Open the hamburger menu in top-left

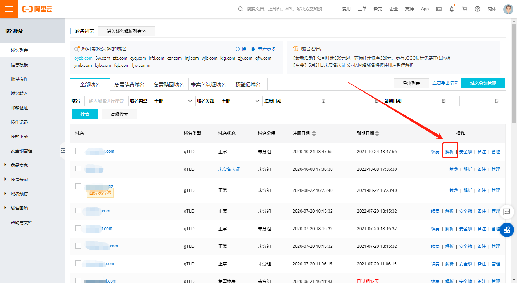click(9, 9)
